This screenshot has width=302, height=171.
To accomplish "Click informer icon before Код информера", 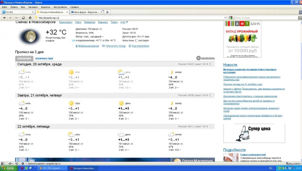I will tap(130, 46).
